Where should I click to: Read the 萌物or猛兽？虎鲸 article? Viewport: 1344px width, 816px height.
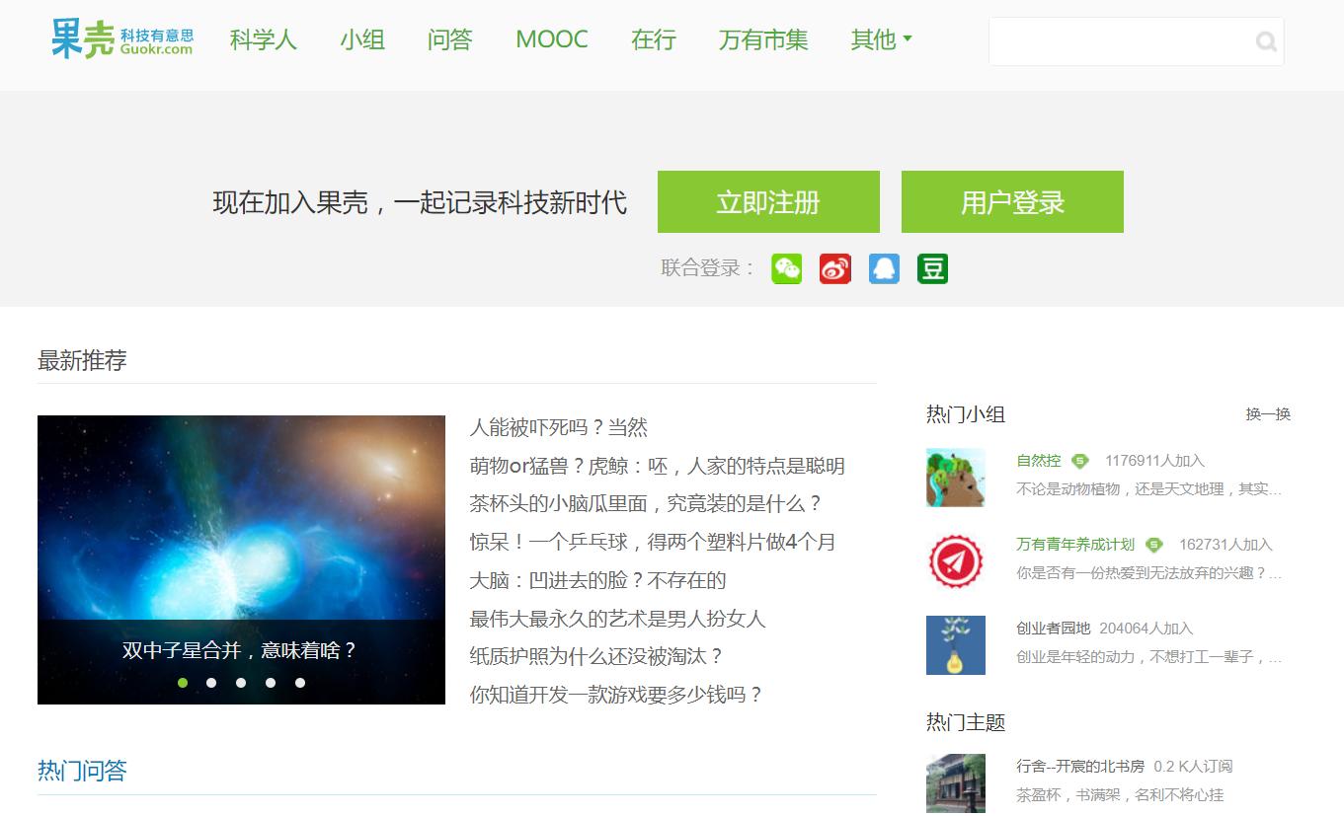point(658,466)
